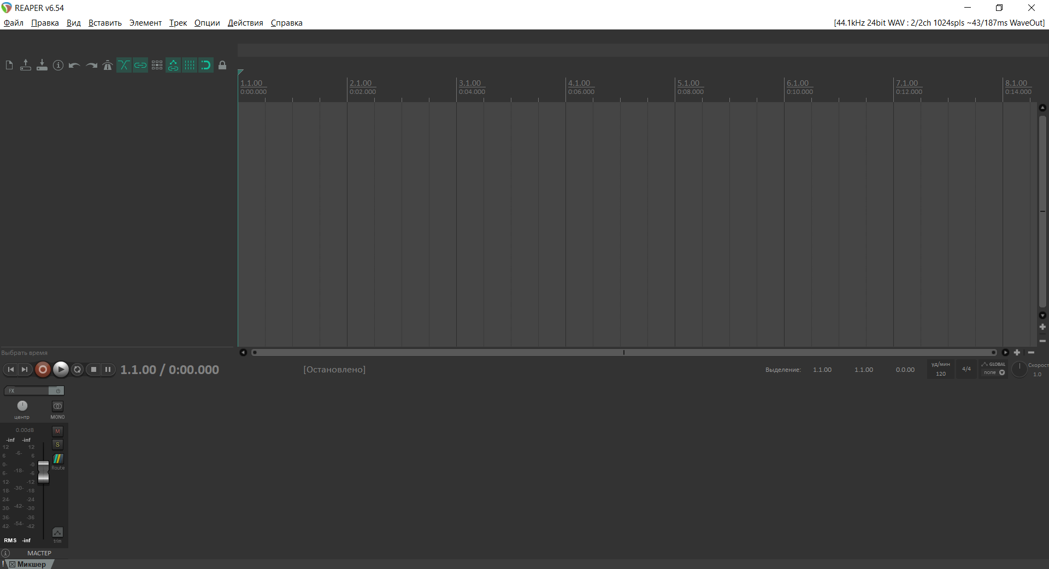Mute the master track

[57, 431]
